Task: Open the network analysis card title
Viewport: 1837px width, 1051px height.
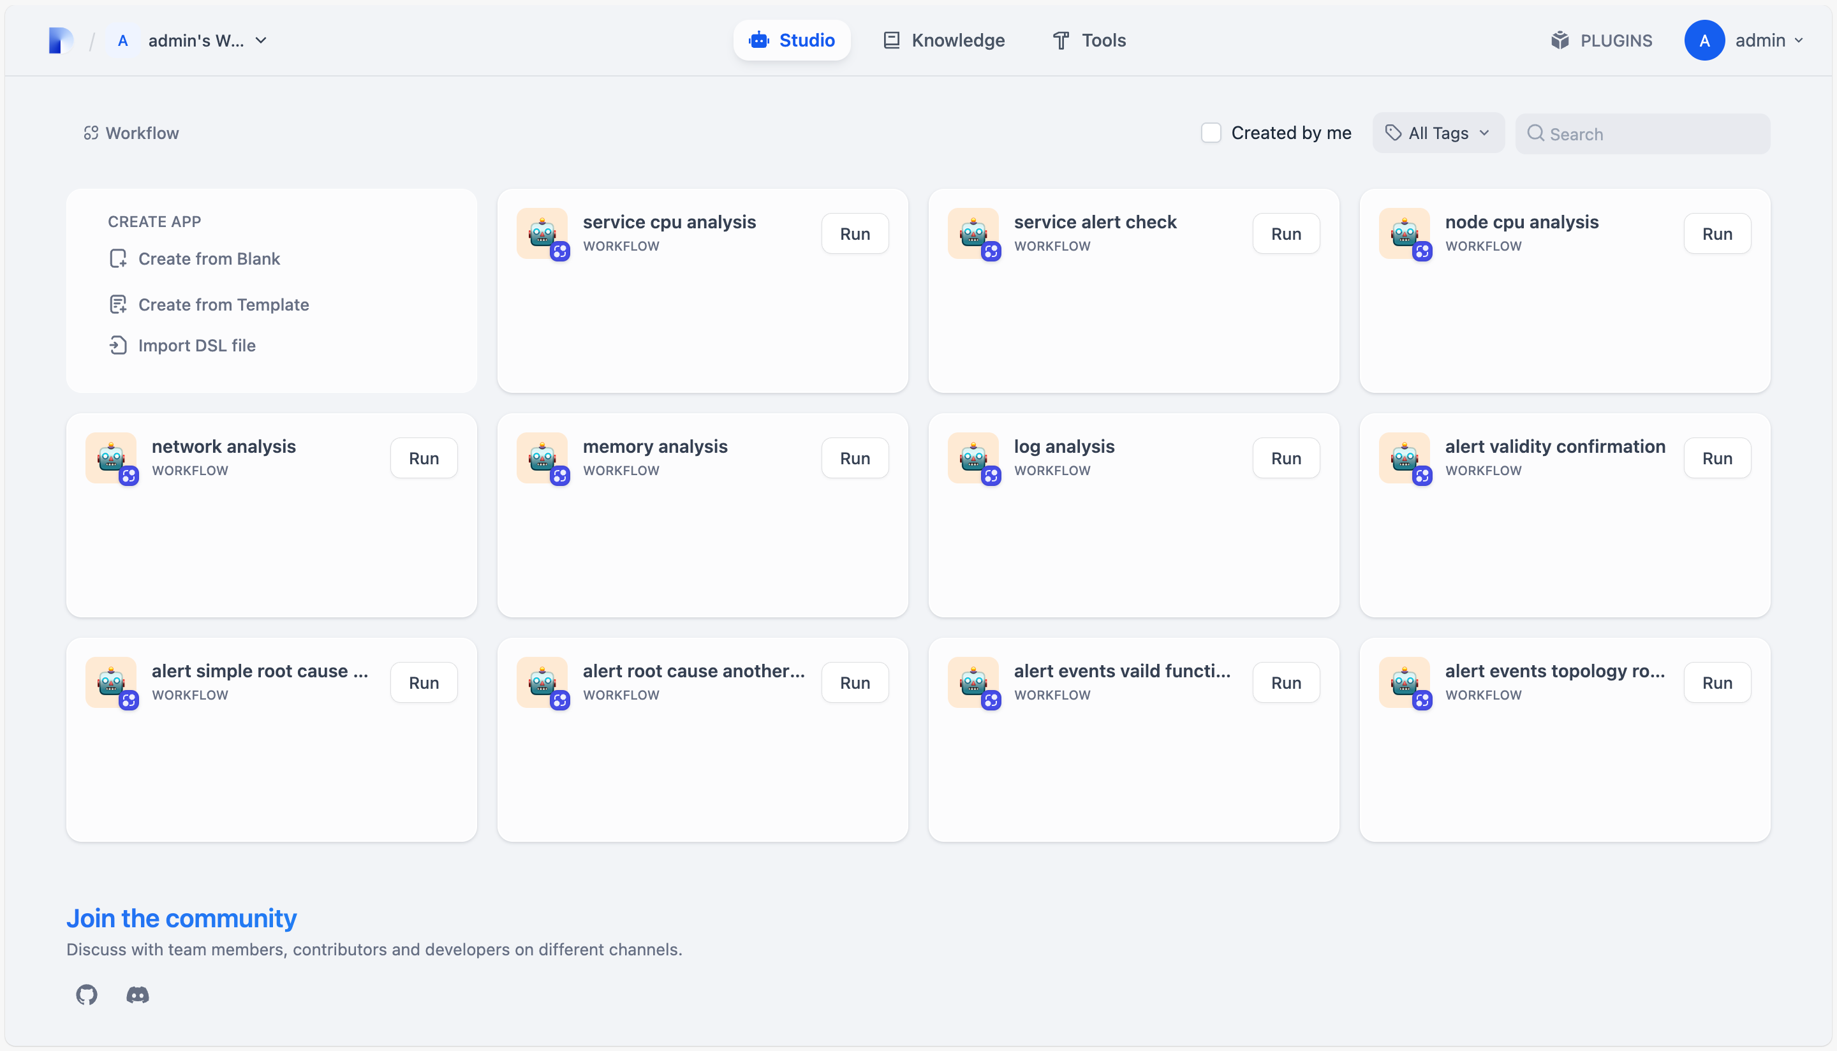Action: [x=224, y=447]
